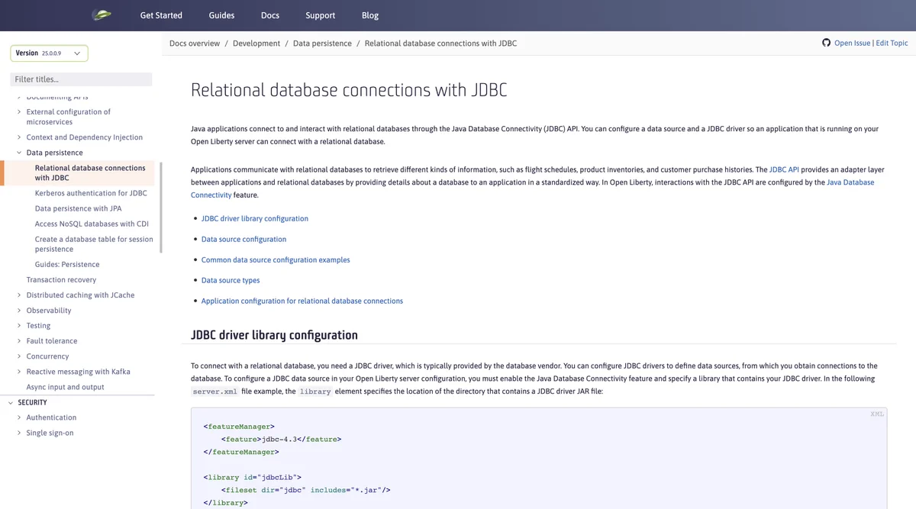This screenshot has height=509, width=916.
Task: Open Guides: Persistence sidebar entry
Action: click(x=67, y=264)
